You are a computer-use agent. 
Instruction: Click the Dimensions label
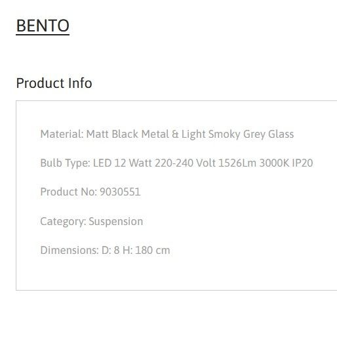coord(69,250)
